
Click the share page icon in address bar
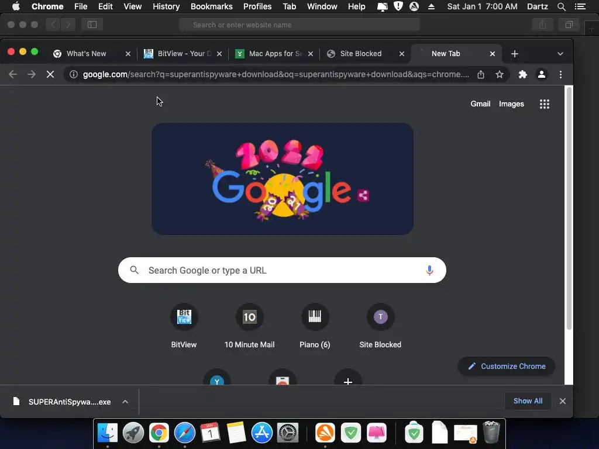click(x=481, y=74)
